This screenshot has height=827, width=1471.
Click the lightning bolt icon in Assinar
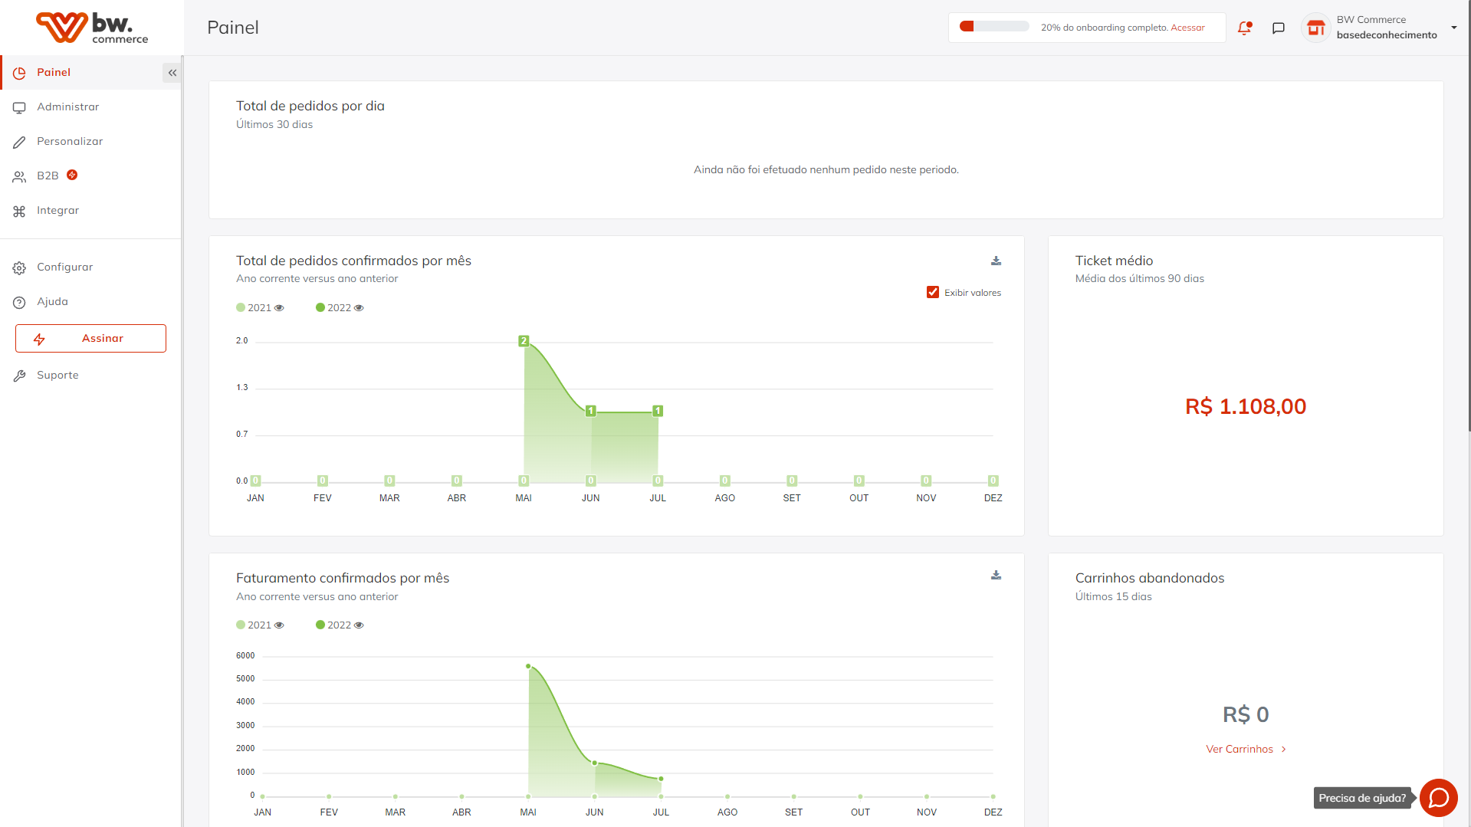[x=39, y=339]
